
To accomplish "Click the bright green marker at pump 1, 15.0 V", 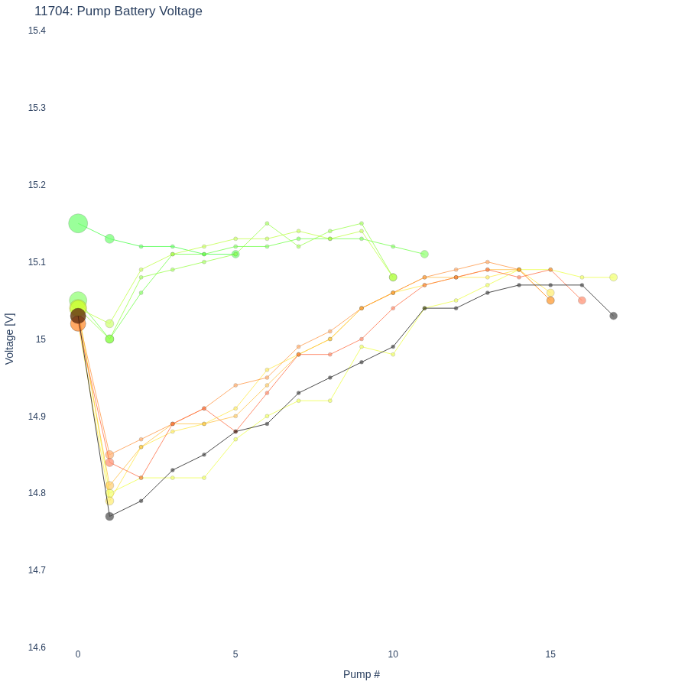I will 109,339.
